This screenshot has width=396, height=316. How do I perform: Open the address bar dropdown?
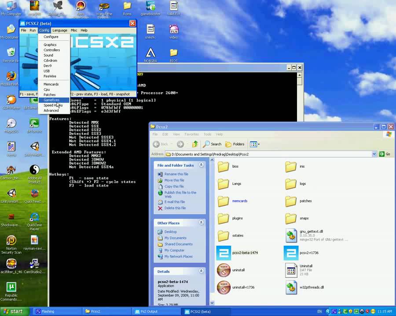coord(374,154)
